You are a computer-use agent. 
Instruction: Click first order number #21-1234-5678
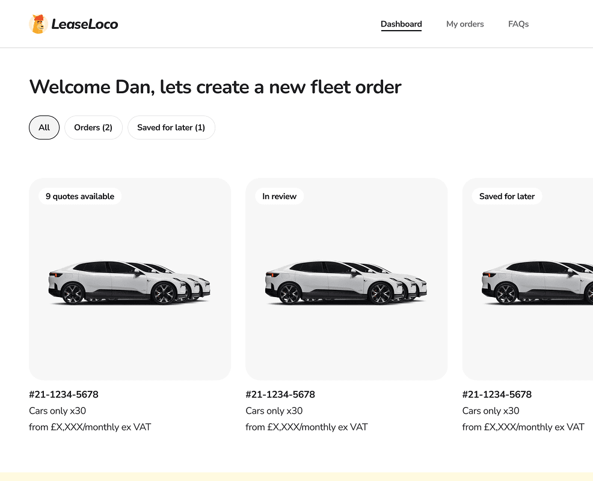click(64, 394)
